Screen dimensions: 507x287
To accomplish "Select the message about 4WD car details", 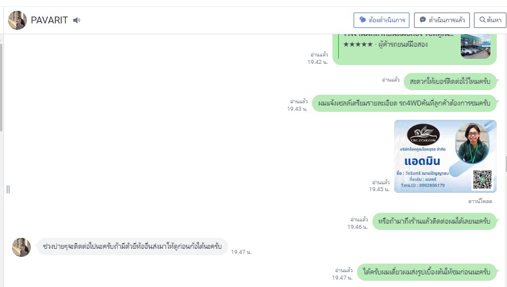I will 404,103.
